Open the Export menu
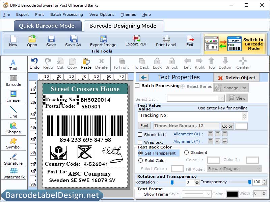 click(22, 14)
